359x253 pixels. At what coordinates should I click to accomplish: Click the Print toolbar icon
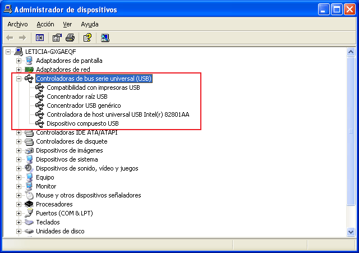70,38
